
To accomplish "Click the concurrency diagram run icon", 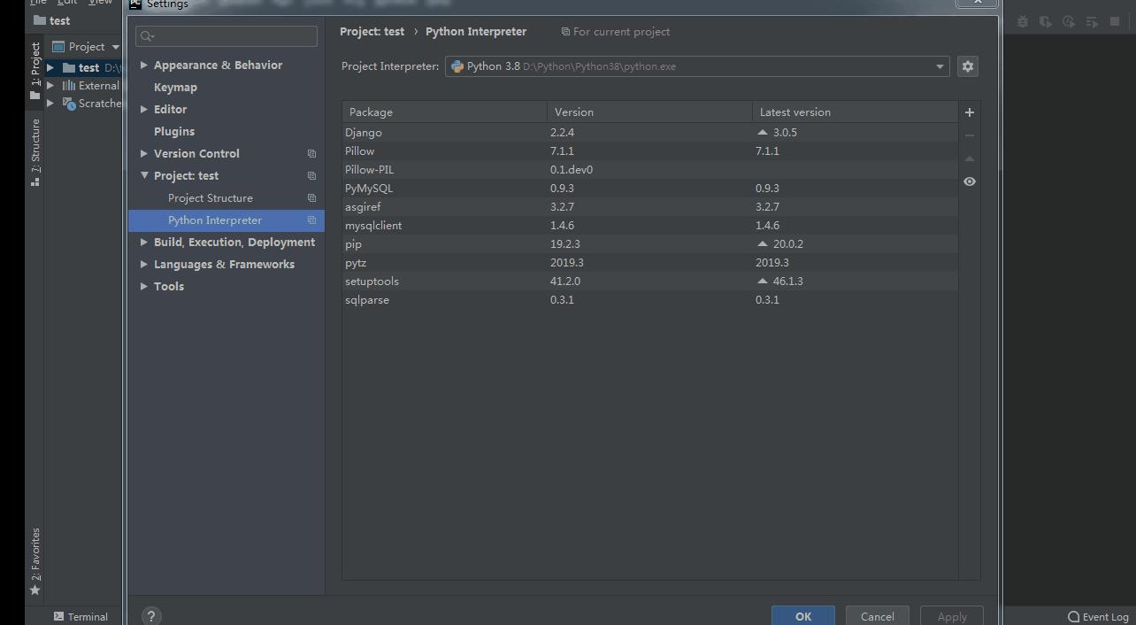I will pos(1092,21).
